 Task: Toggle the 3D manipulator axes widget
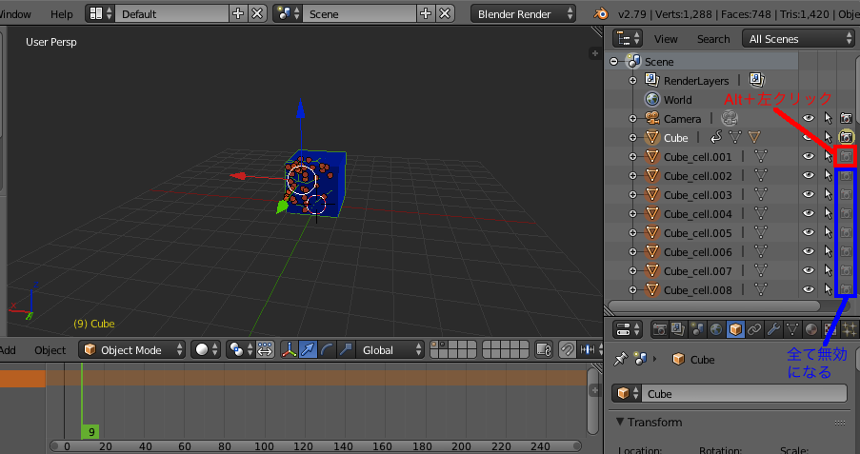coord(289,349)
